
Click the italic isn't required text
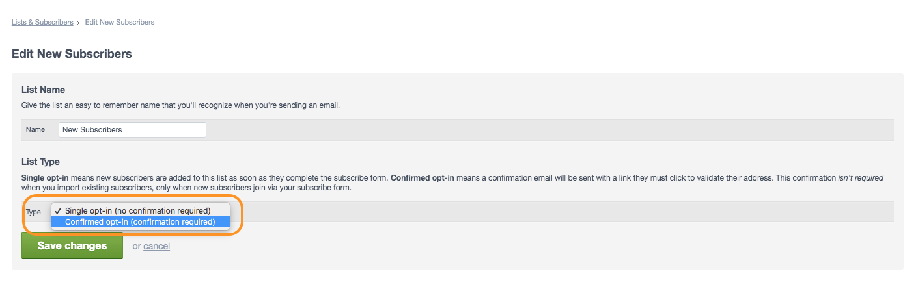861,177
